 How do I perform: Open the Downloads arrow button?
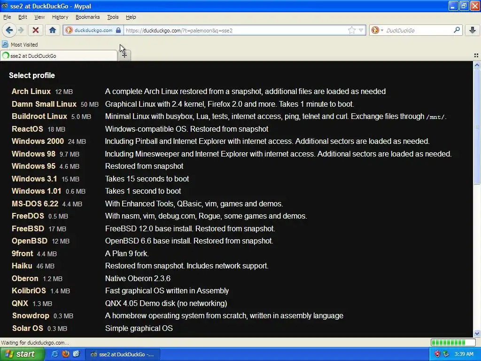point(473,30)
